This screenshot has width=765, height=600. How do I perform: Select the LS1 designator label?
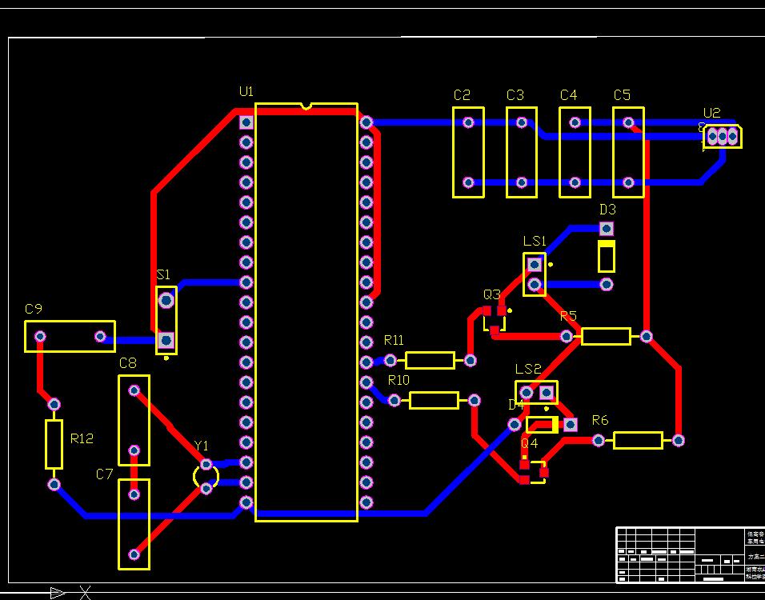coord(535,241)
